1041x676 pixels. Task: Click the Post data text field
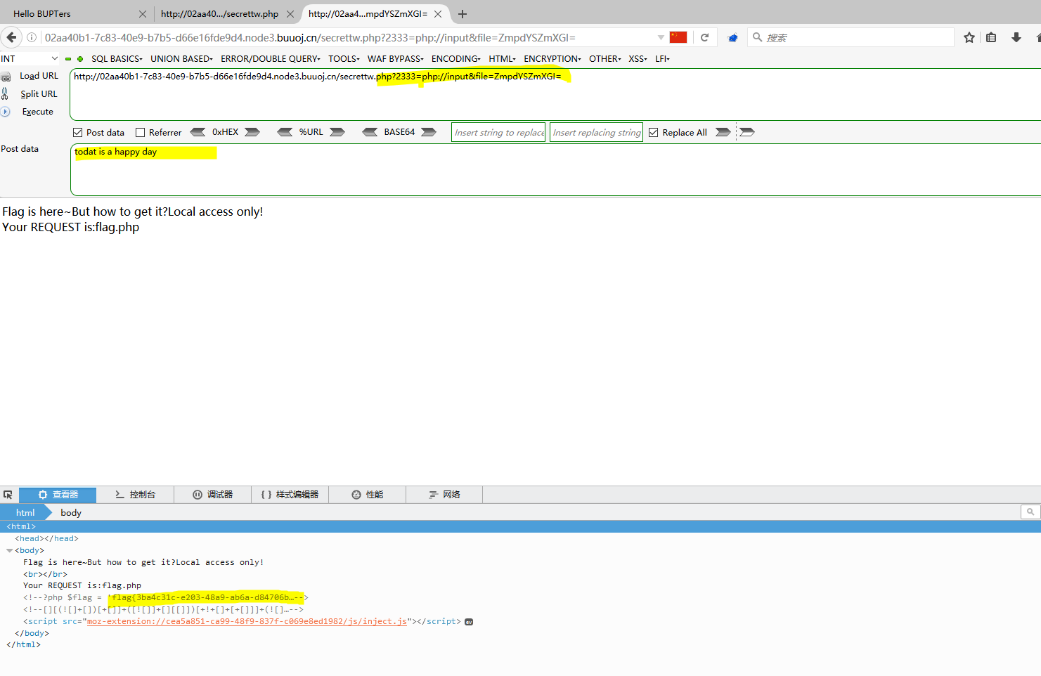(x=555, y=170)
